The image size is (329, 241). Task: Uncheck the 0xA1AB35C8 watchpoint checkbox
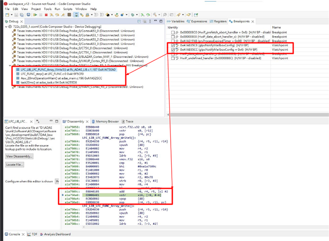pyautogui.click(x=173, y=46)
